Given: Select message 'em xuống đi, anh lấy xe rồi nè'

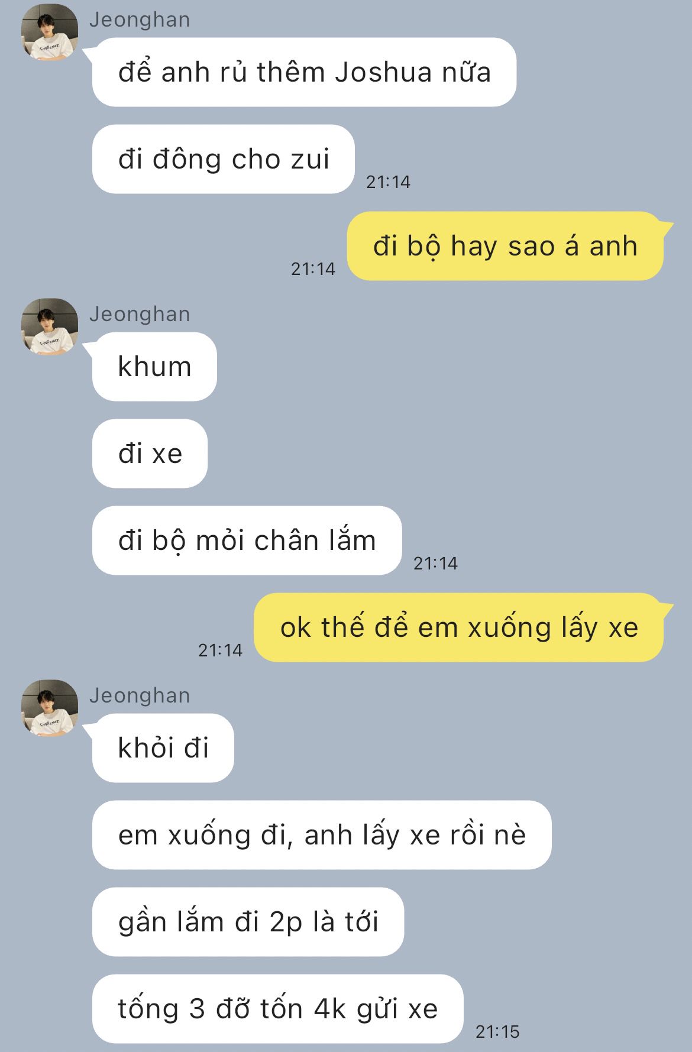Looking at the screenshot, I should tap(322, 835).
